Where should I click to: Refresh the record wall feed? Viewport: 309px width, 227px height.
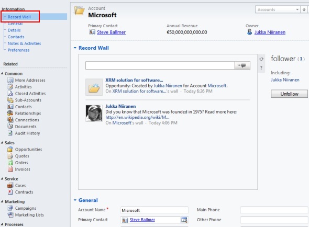[x=261, y=59]
